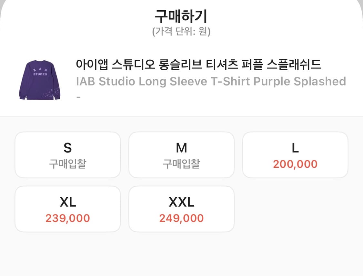Image resolution: width=363 pixels, height=276 pixels.
Task: Tap the 200,000 price on size L
Action: 295,164
